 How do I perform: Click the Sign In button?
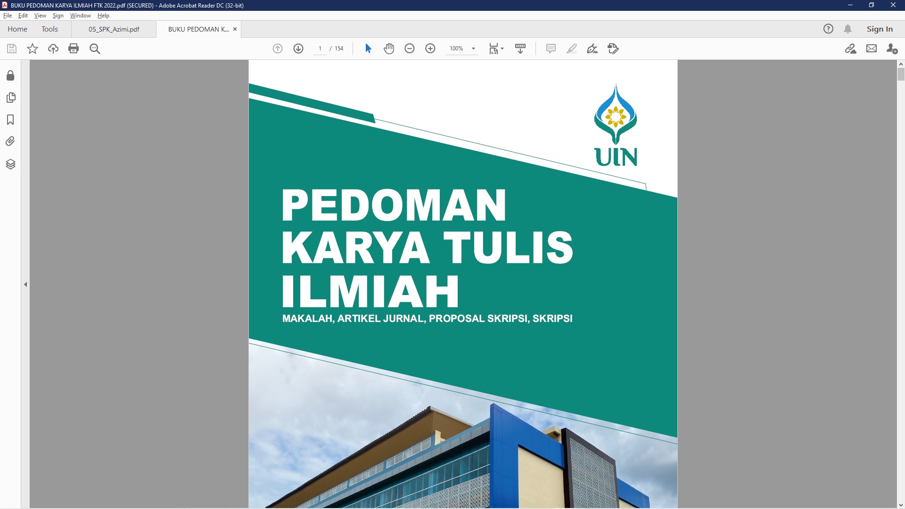879,29
